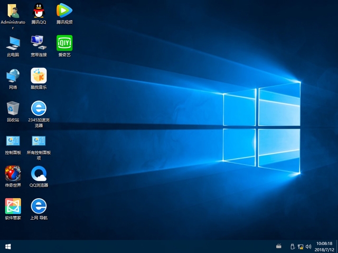This screenshot has height=253, width=338.
Task: Launch the 爱奇艺 iQIYI app icon
Action: pos(64,43)
